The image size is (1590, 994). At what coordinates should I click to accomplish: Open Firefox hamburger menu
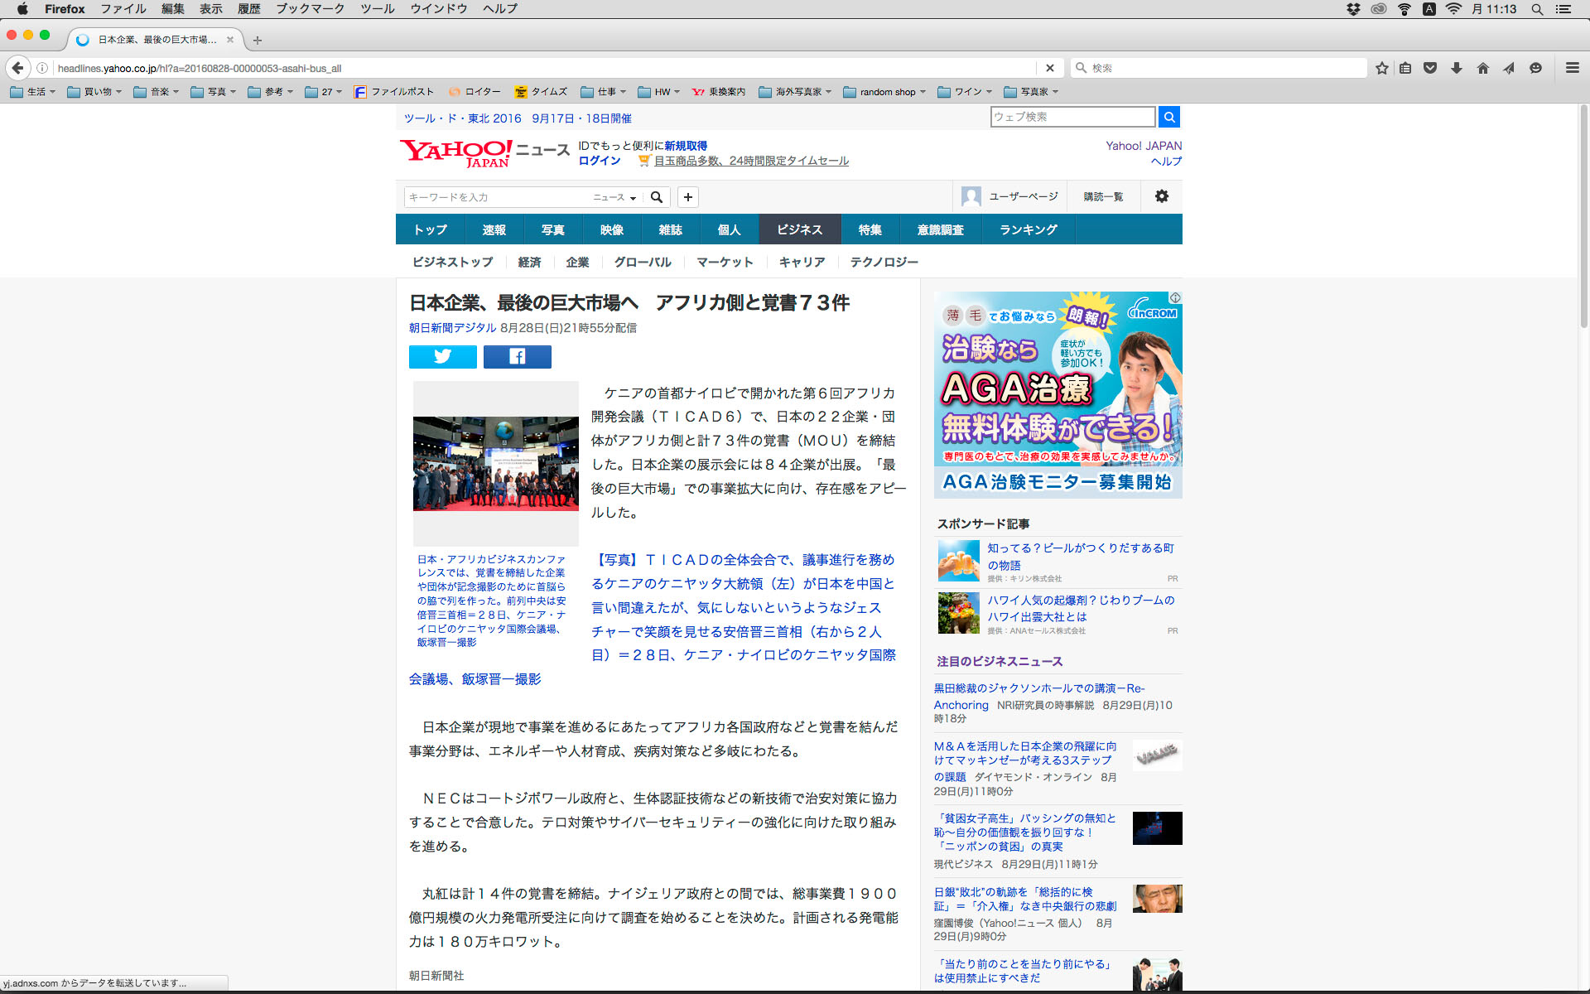pos(1572,68)
